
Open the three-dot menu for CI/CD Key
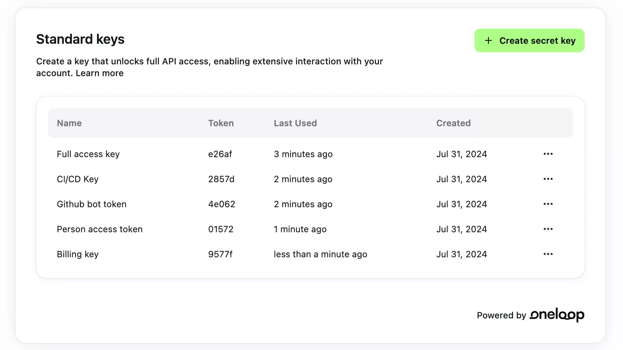click(x=548, y=179)
